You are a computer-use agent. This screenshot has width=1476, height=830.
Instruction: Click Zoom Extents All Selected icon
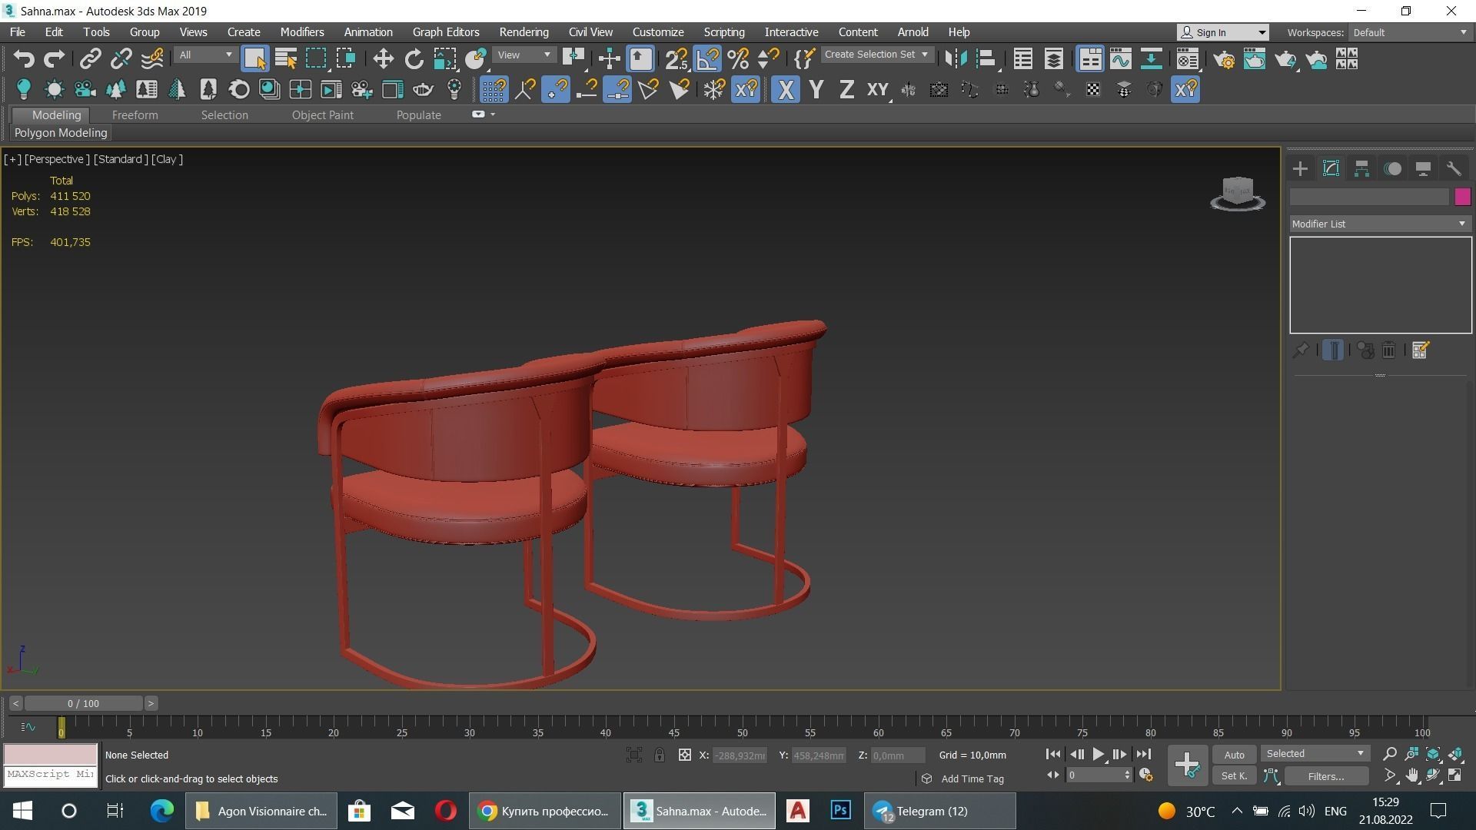[1455, 755]
